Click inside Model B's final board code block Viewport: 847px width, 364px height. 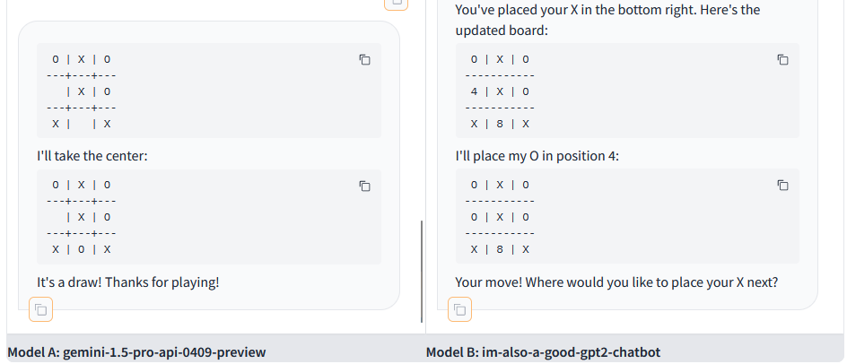(x=627, y=217)
